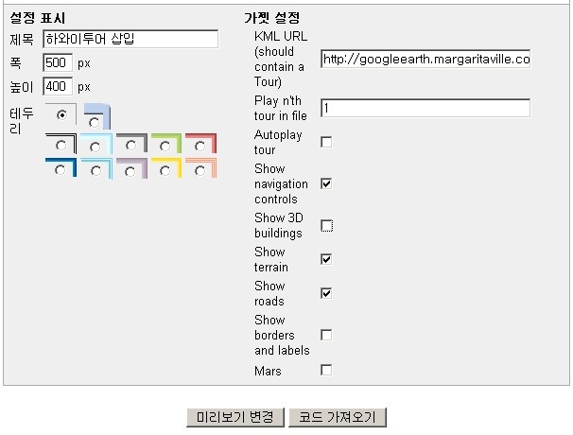Choose the yellow border style
The image size is (573, 435).
[x=165, y=171]
